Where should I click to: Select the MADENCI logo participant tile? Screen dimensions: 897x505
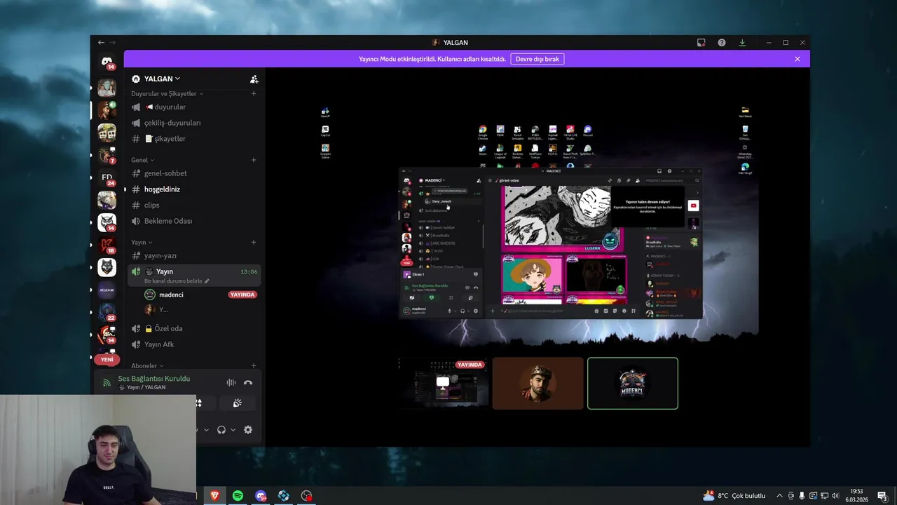coord(633,383)
